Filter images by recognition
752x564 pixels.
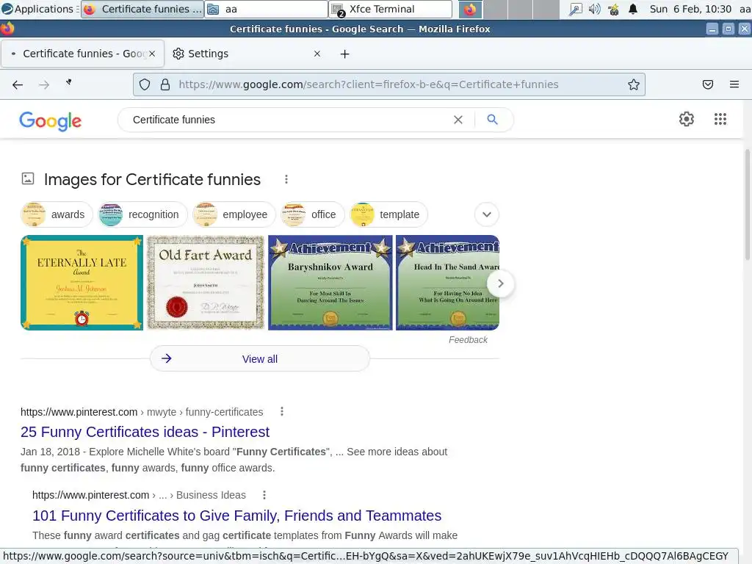click(142, 214)
